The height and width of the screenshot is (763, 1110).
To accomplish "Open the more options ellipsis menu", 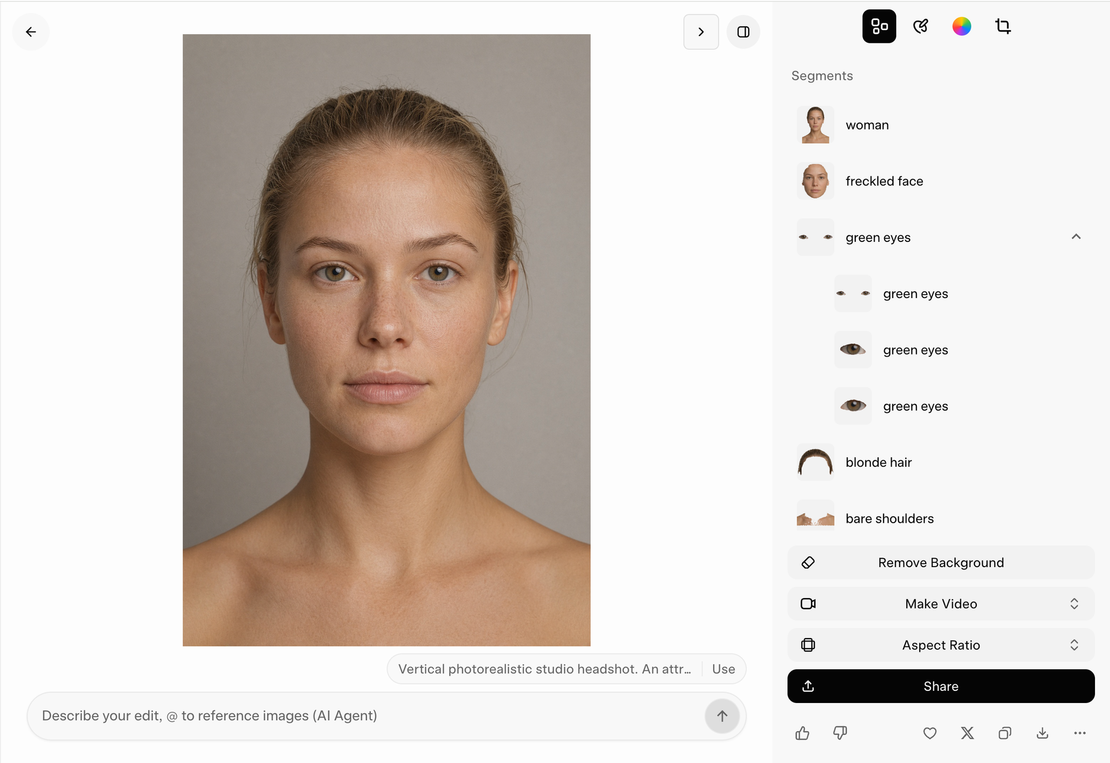I will pos(1079,733).
